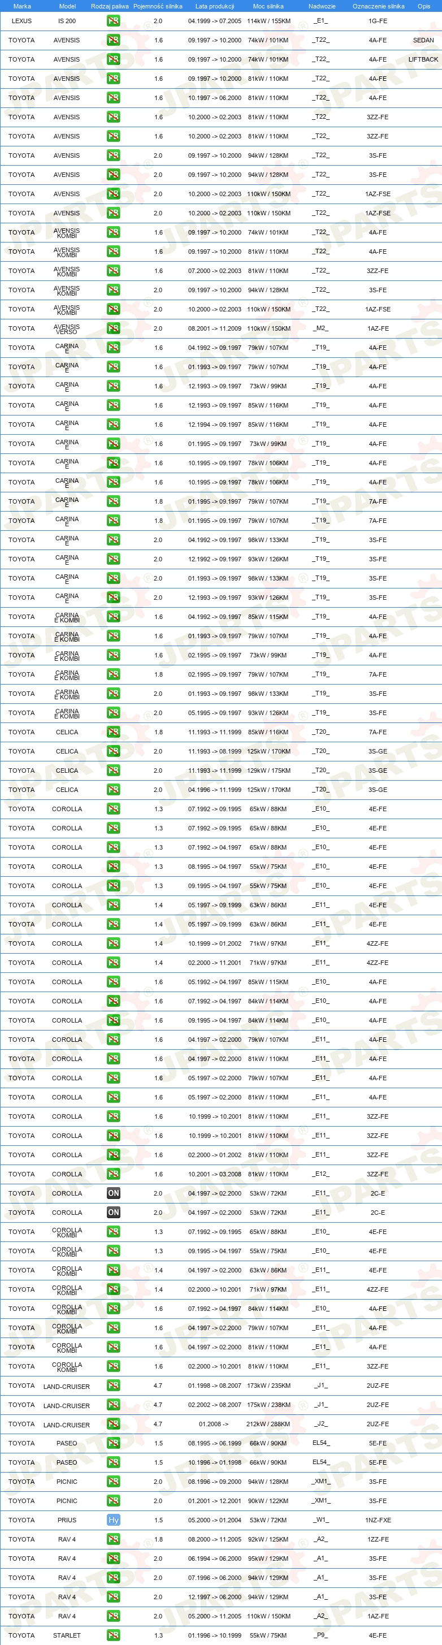Click the 'Nadwozie' column header
This screenshot has height=1645, width=442.
(322, 6)
